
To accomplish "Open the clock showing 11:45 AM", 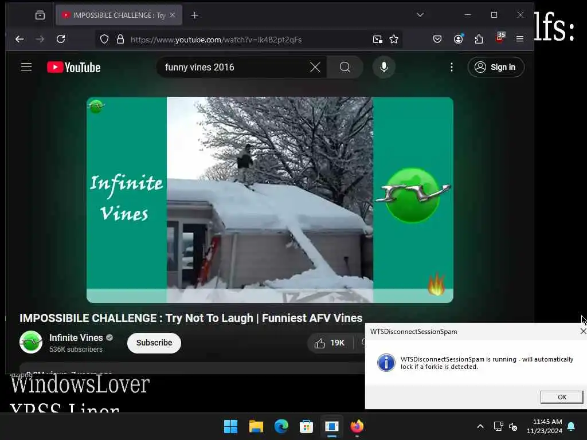I will coord(545,426).
